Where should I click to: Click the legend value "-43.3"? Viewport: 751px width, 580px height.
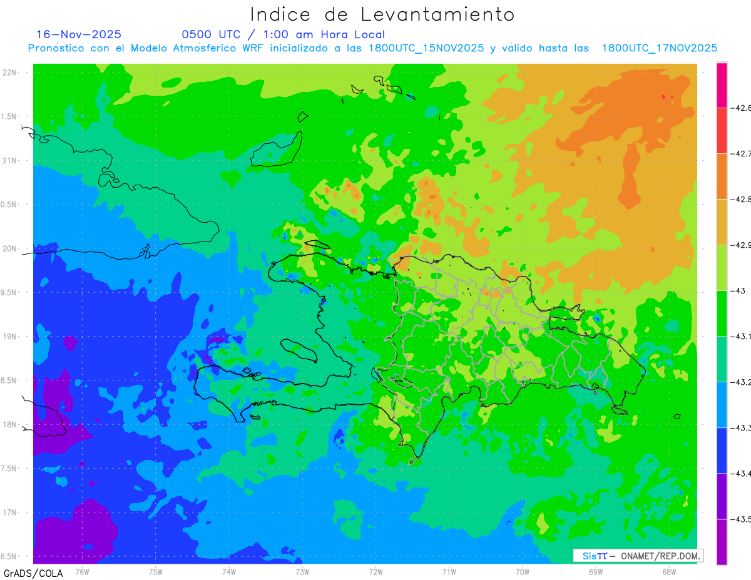742,428
